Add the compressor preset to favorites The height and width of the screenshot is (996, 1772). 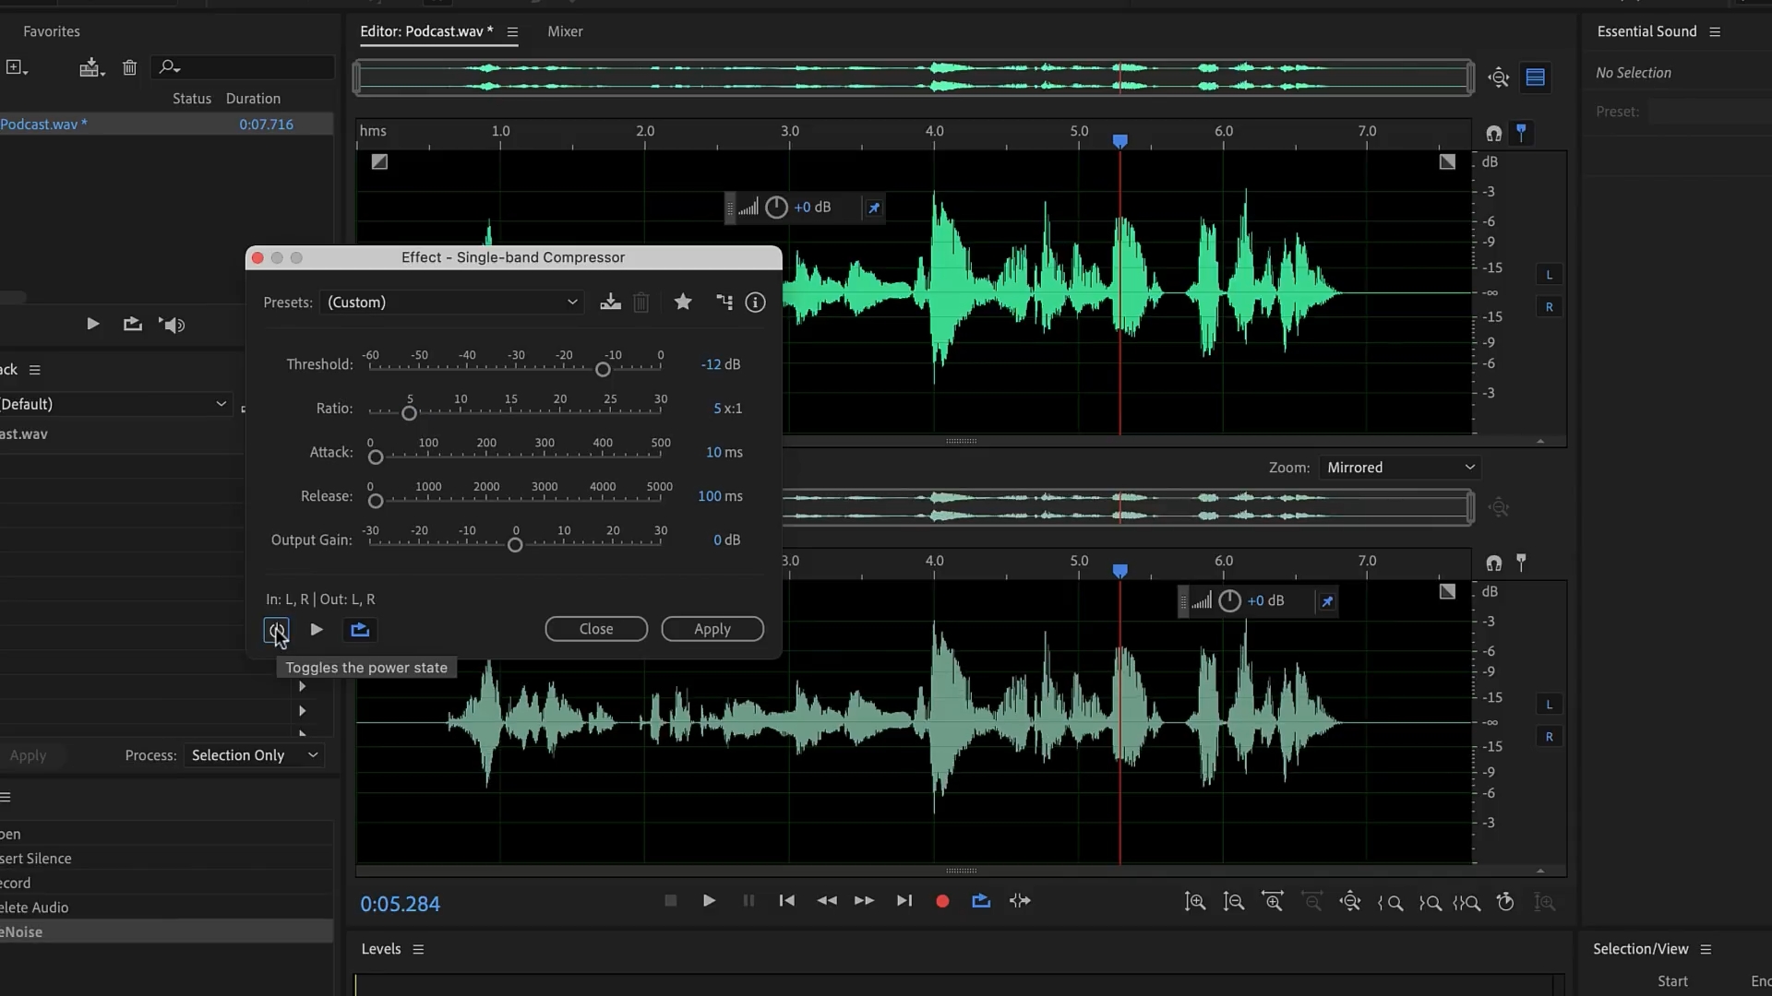(x=683, y=302)
